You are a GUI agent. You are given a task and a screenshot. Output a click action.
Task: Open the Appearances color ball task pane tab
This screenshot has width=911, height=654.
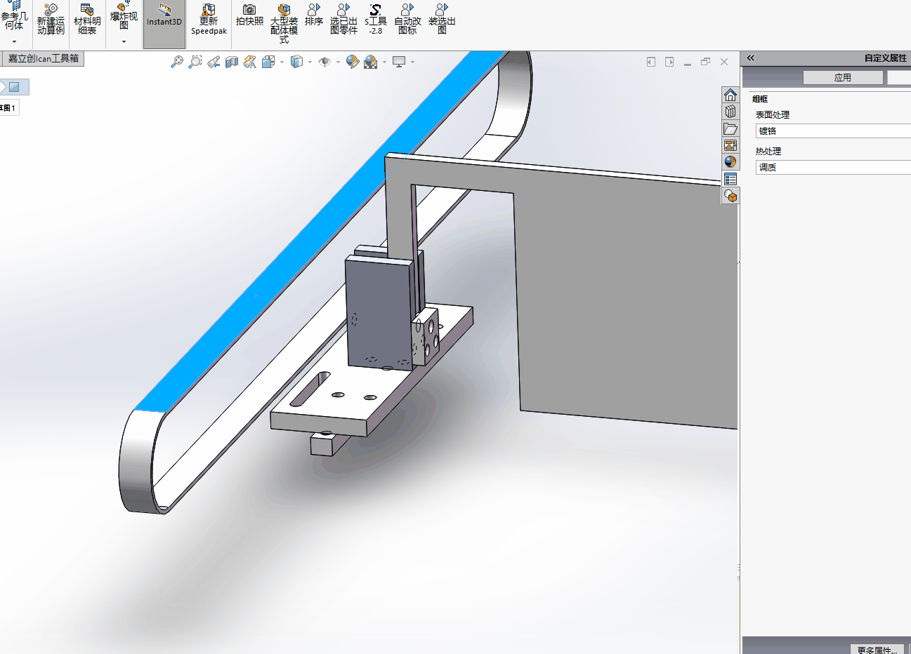[x=730, y=162]
